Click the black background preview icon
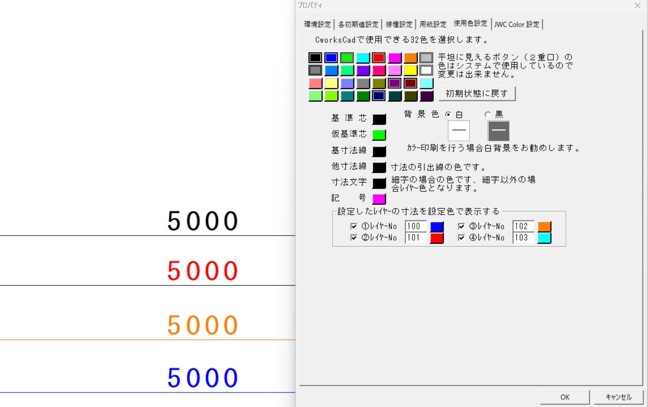 pyautogui.click(x=498, y=131)
